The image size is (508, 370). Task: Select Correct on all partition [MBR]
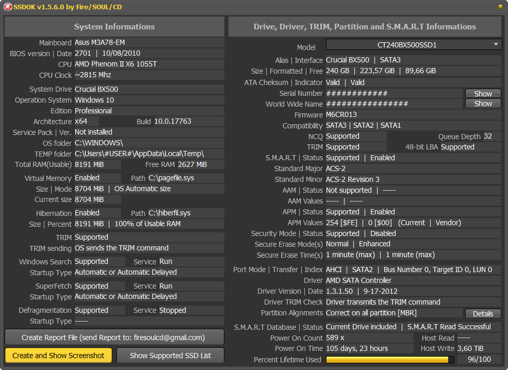[395, 313]
